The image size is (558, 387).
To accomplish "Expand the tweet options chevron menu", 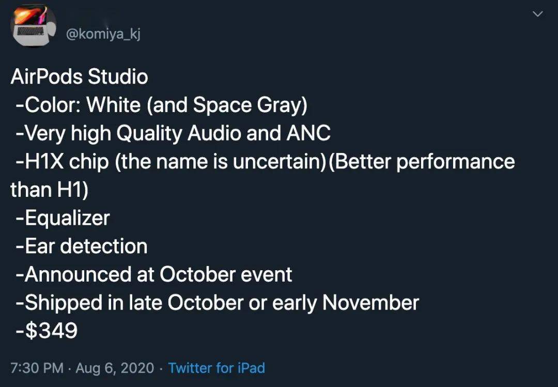I will click(538, 14).
